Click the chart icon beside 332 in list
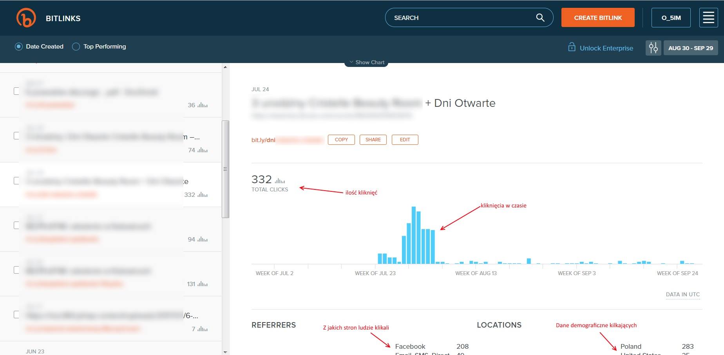The width and height of the screenshot is (724, 355). click(x=203, y=195)
